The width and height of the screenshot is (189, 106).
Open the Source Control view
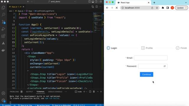click(3, 22)
